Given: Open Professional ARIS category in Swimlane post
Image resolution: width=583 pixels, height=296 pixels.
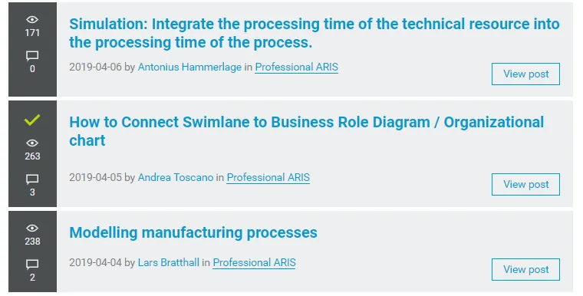Looking at the screenshot, I should point(268,178).
